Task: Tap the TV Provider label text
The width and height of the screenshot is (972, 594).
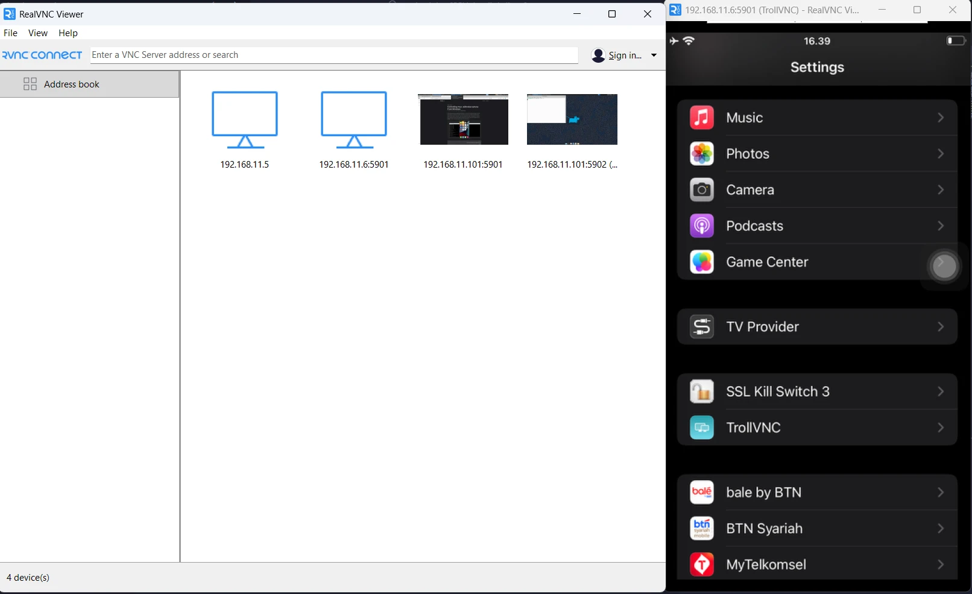Action: coord(763,327)
